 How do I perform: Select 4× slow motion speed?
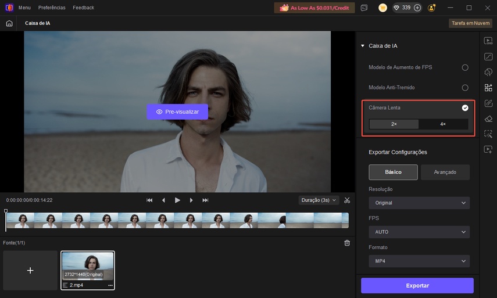tap(443, 124)
